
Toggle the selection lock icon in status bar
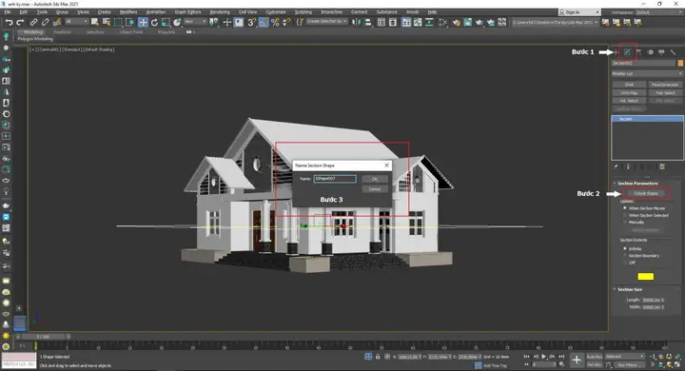point(378,357)
